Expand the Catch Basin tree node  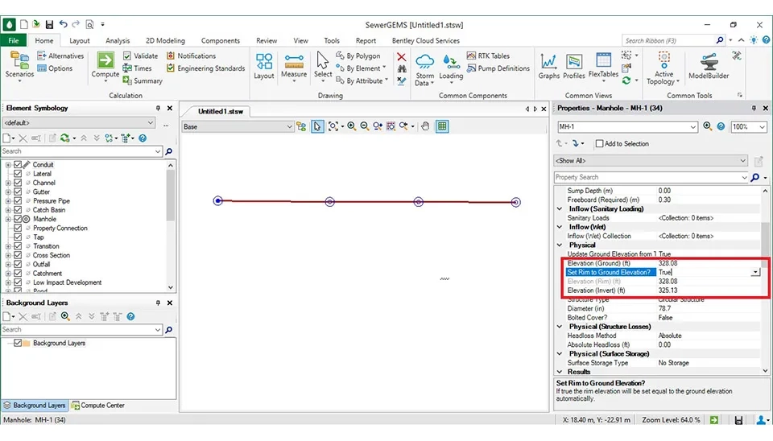[x=8, y=210]
